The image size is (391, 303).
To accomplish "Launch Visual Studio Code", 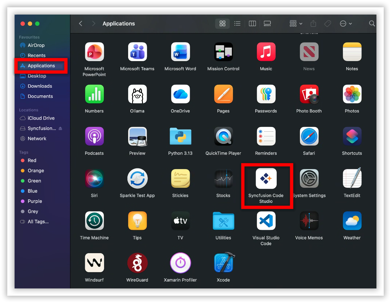I will 266,221.
